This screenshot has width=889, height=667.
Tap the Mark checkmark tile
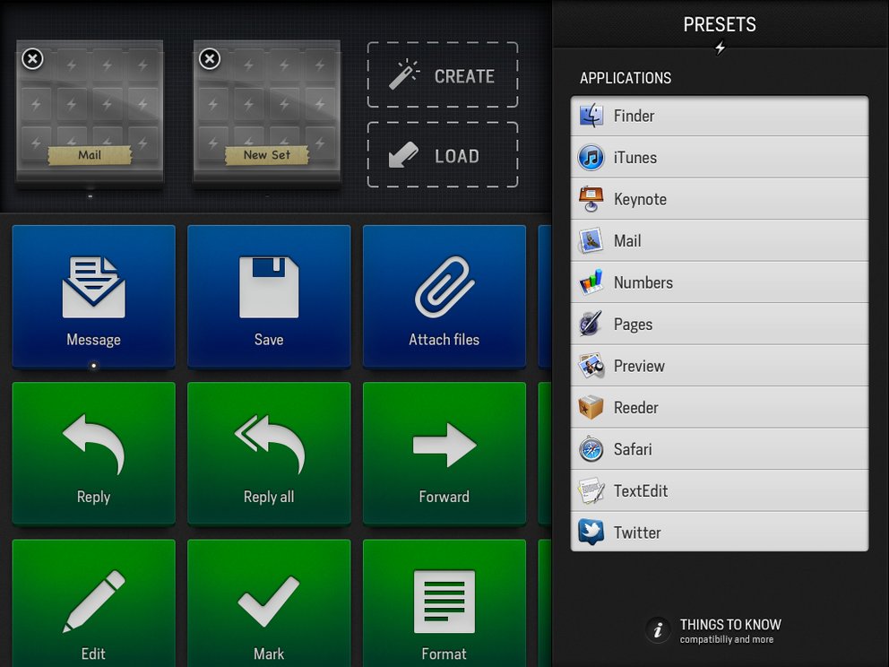click(x=269, y=603)
